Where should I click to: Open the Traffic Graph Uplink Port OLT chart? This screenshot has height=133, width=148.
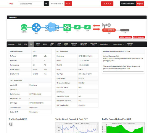click(123, 128)
